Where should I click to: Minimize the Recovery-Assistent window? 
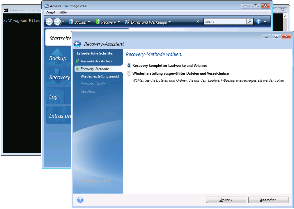266,36
